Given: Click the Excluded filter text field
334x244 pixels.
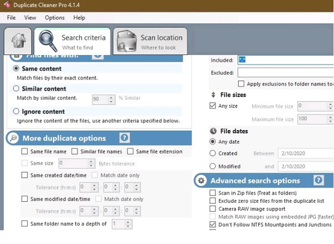Looking at the screenshot, I should pos(285,73).
